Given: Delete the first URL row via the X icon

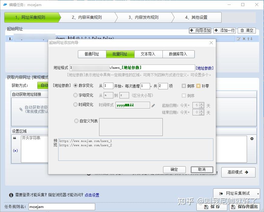Looking at the screenshot, I should 244,39.
